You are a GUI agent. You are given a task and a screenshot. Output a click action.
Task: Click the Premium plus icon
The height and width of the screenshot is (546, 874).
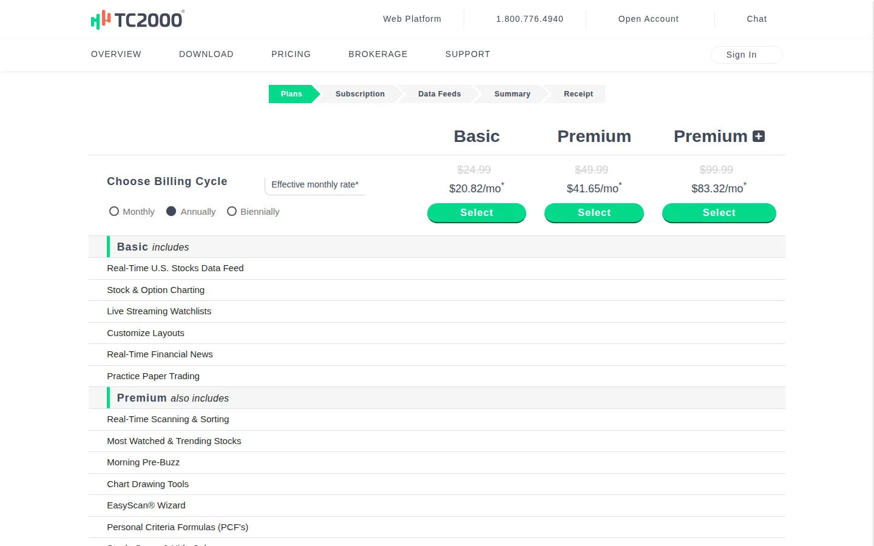pyautogui.click(x=758, y=136)
